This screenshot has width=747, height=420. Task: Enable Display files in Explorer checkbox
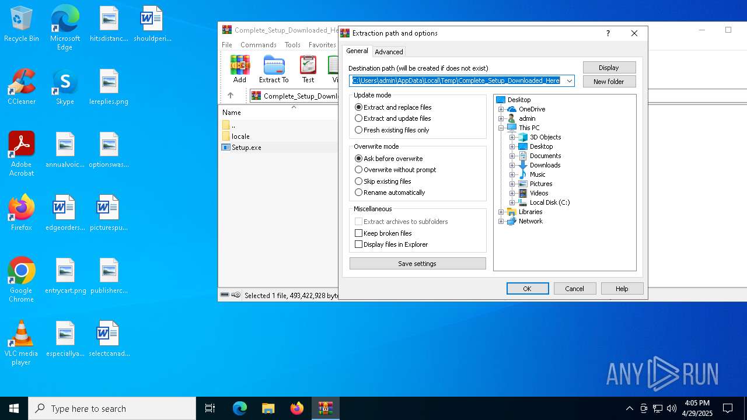[392, 244]
